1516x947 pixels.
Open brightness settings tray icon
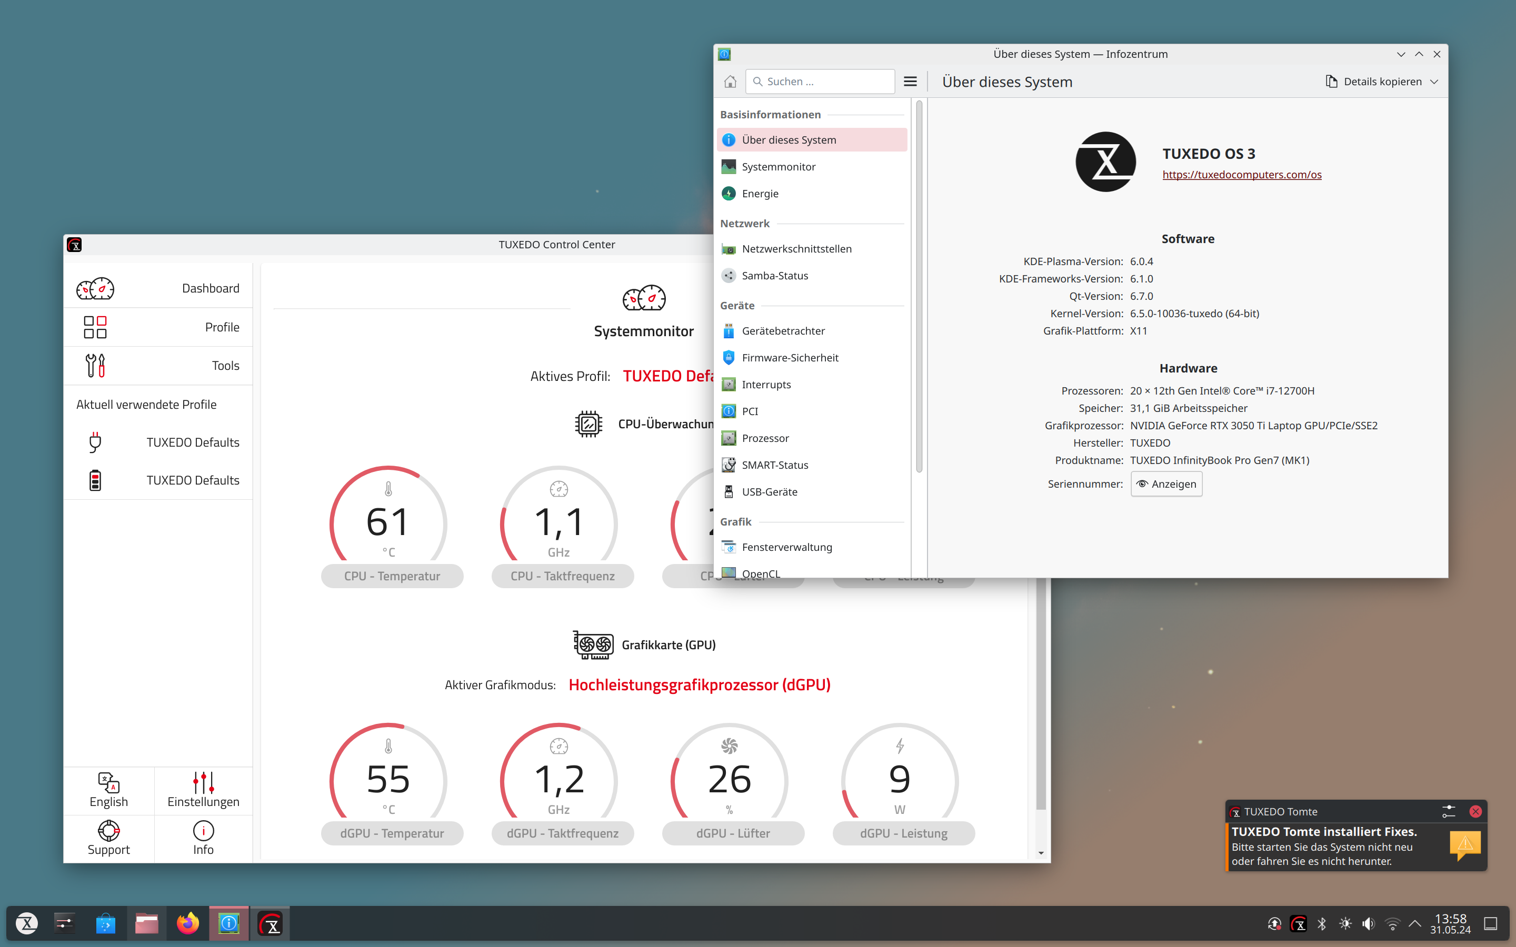click(1345, 924)
